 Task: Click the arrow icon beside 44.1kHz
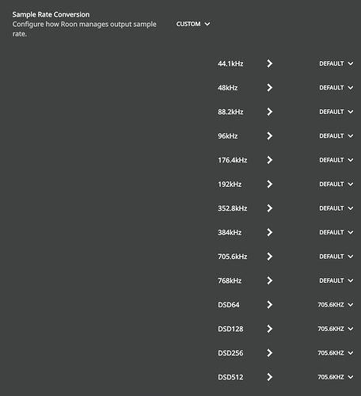pyautogui.click(x=269, y=63)
